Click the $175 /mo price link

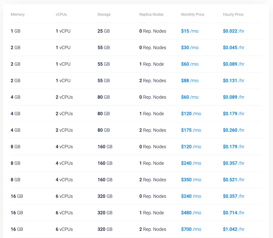pos(191,130)
